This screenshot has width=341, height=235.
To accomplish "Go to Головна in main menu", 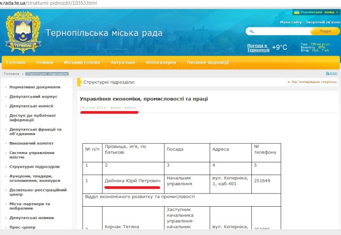I will 16,62.
